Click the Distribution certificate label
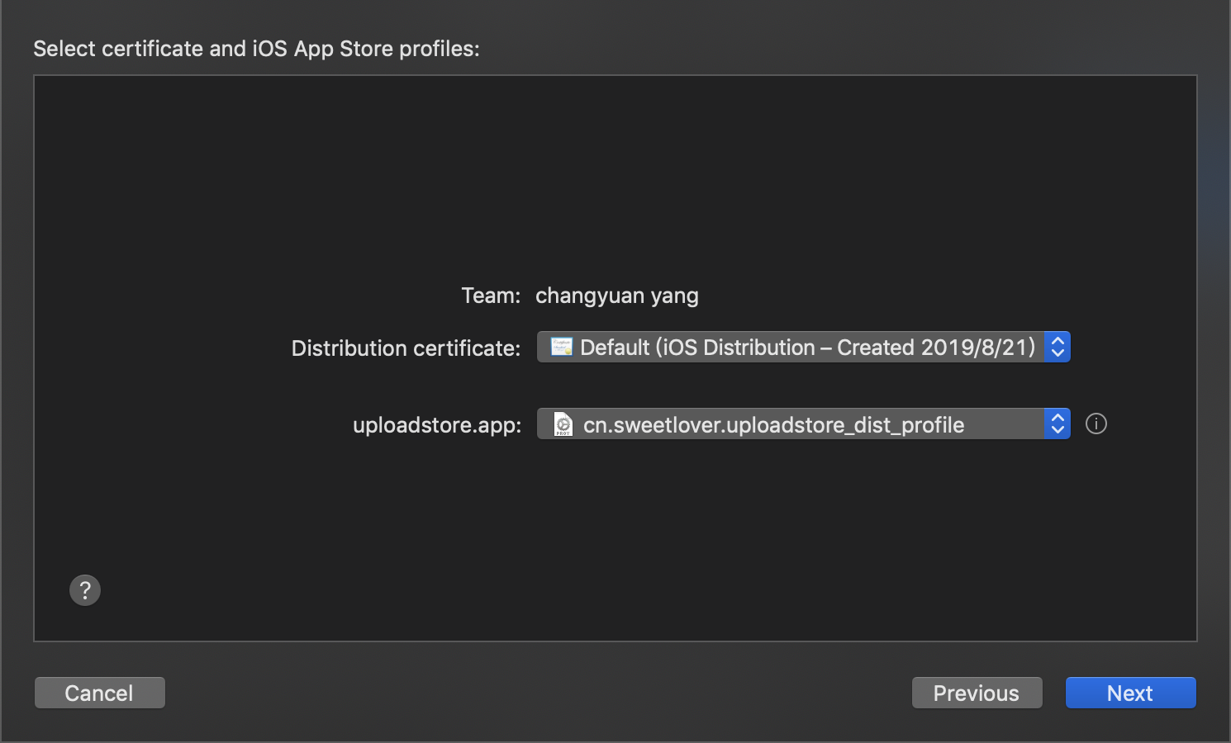 click(x=406, y=348)
